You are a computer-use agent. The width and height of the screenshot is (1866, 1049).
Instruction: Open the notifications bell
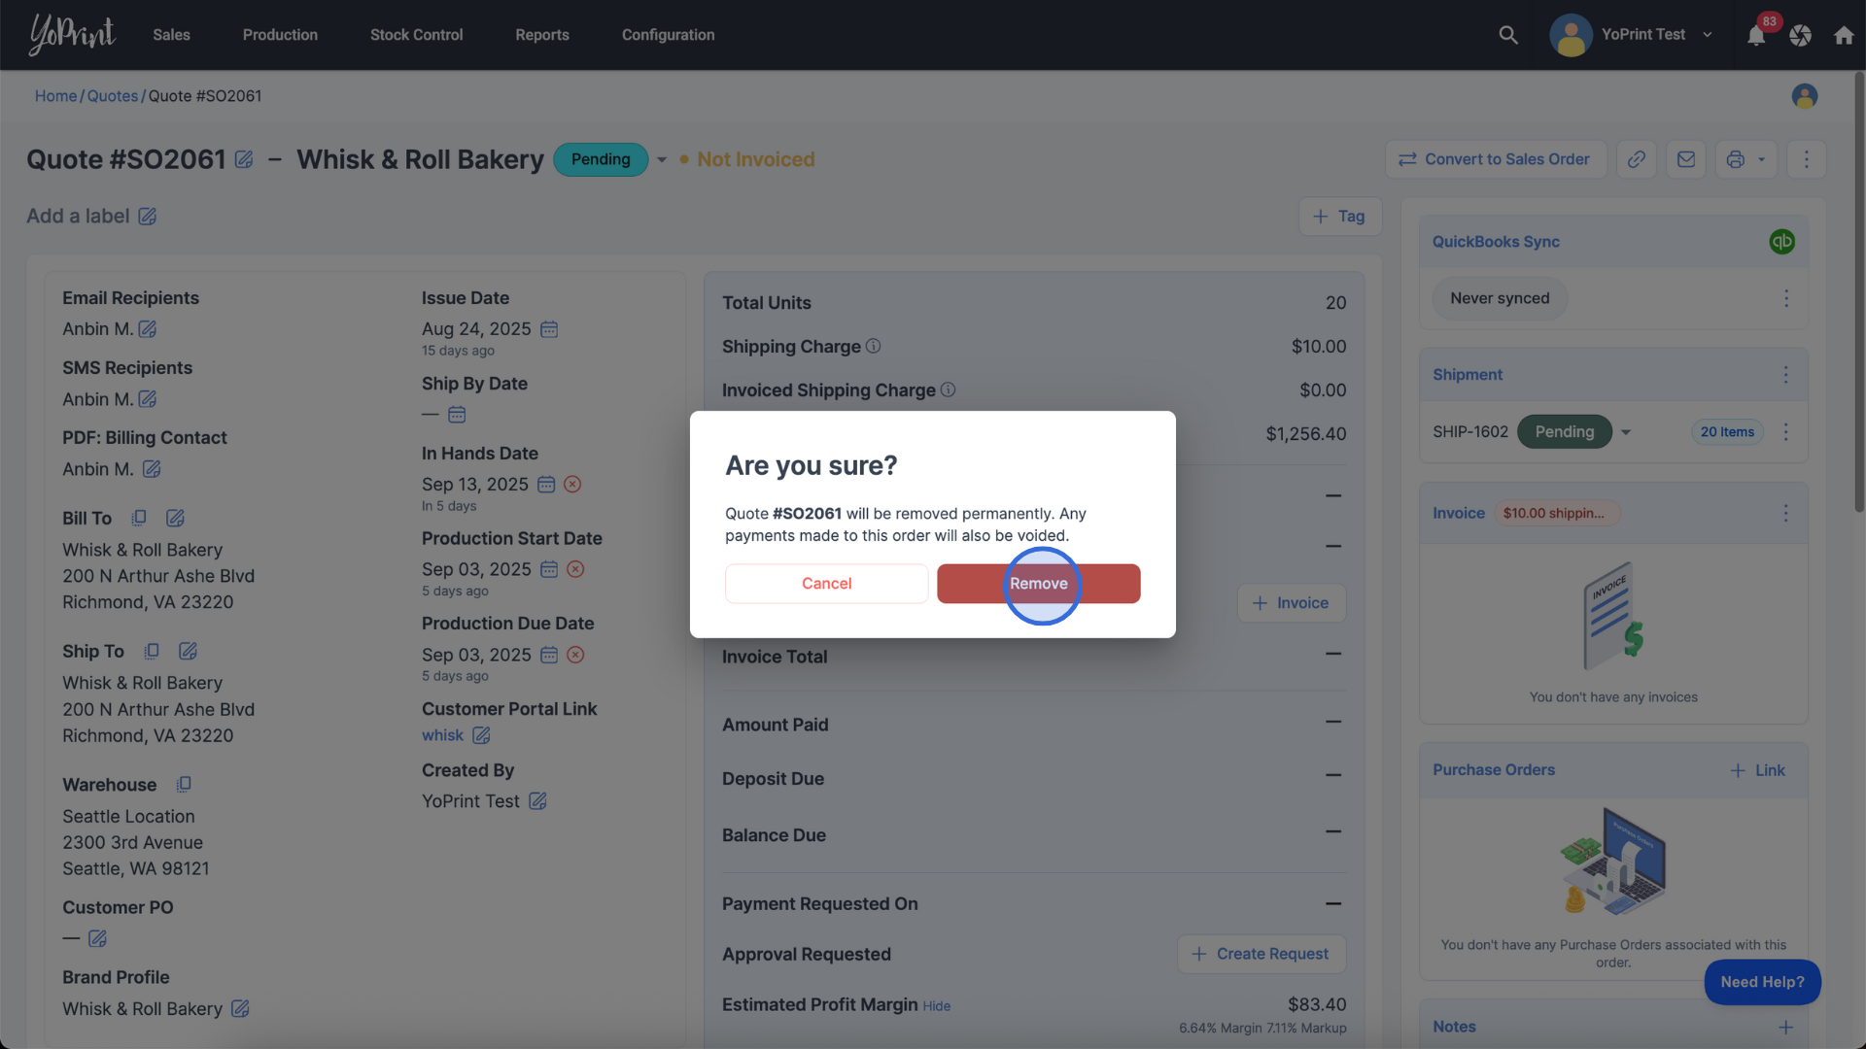(x=1755, y=36)
